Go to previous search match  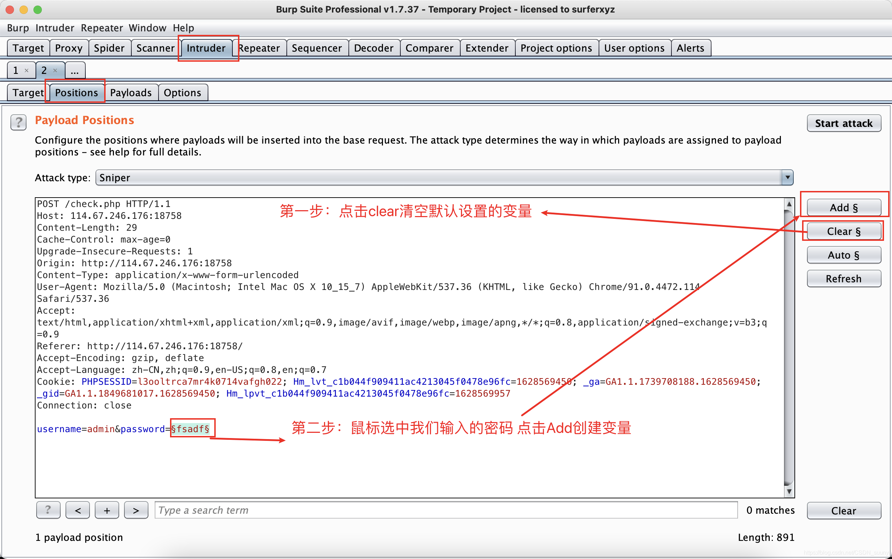tap(78, 510)
